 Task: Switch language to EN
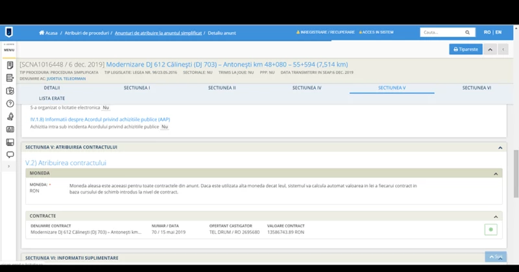(x=498, y=32)
